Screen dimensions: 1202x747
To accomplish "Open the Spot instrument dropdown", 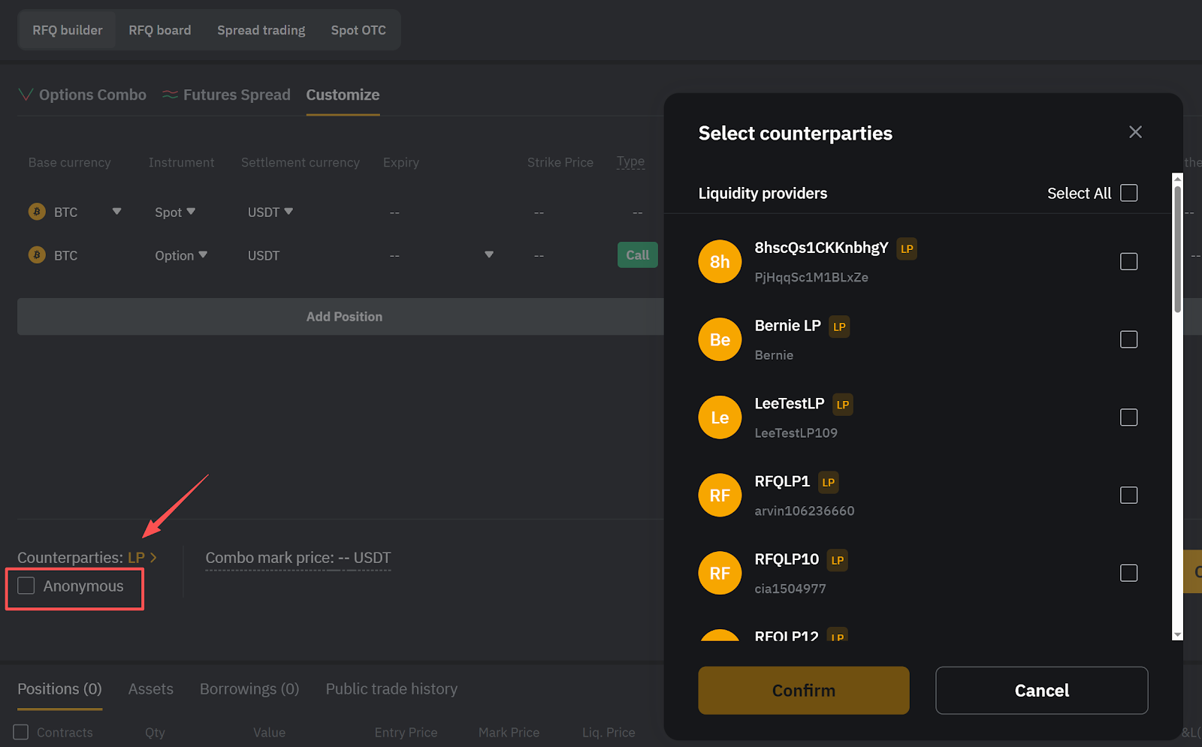I will pyautogui.click(x=175, y=212).
